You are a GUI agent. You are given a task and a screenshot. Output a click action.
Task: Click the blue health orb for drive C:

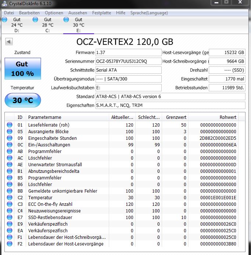(35, 19)
